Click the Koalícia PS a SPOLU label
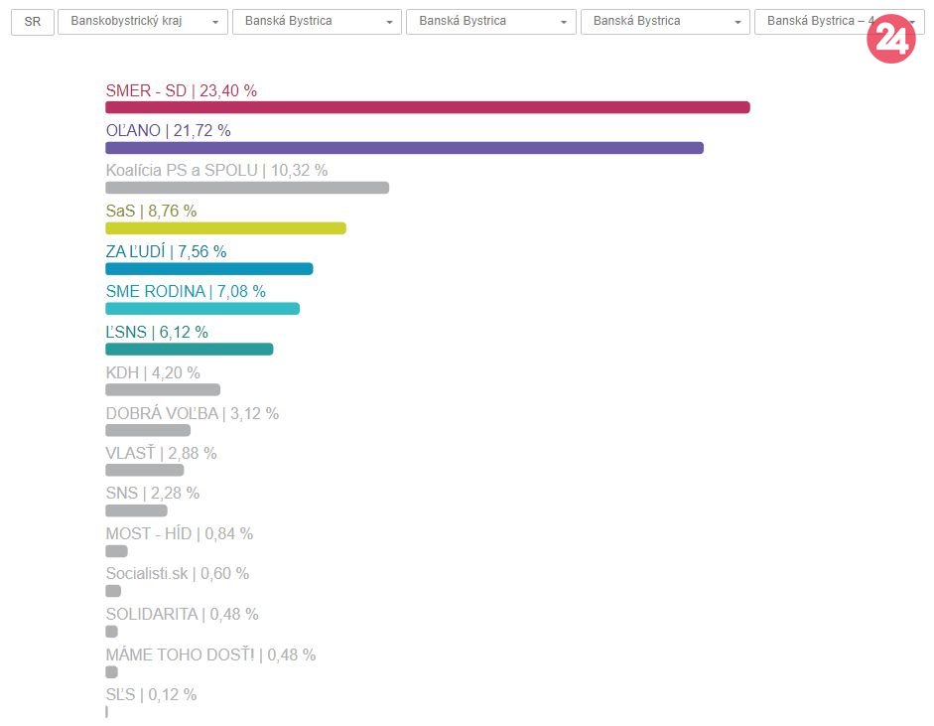 216,170
